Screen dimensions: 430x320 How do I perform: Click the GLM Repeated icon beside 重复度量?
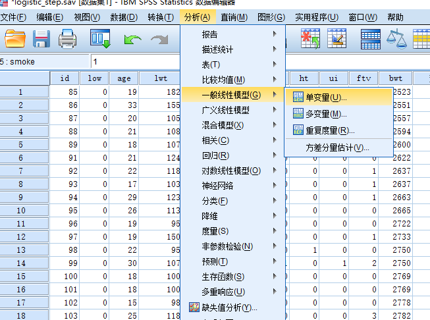298,130
